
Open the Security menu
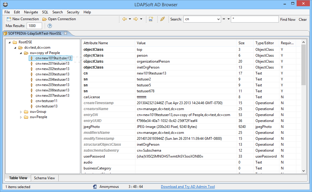coord(73,12)
